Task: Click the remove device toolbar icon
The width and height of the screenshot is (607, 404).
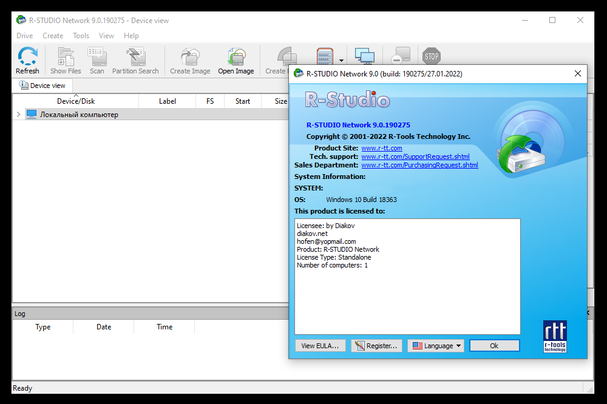Action: click(400, 56)
